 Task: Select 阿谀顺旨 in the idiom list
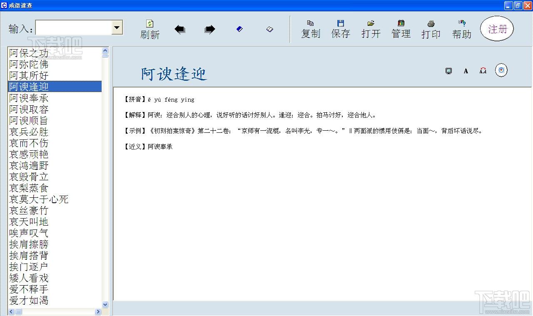coord(55,120)
